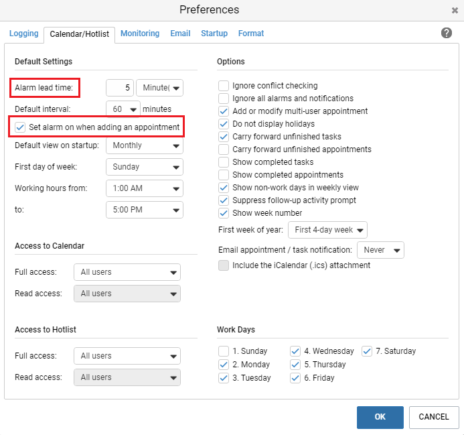Open the First week of year dropdown
The height and width of the screenshot is (435, 464).
pos(327,230)
